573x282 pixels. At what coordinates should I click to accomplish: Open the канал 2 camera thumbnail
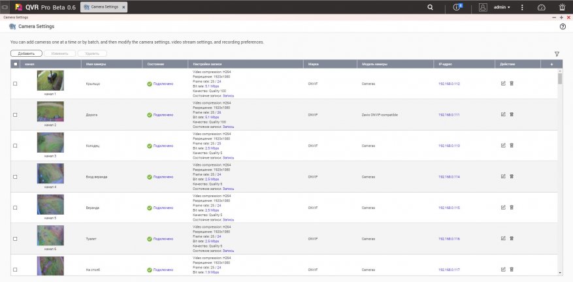50,112
